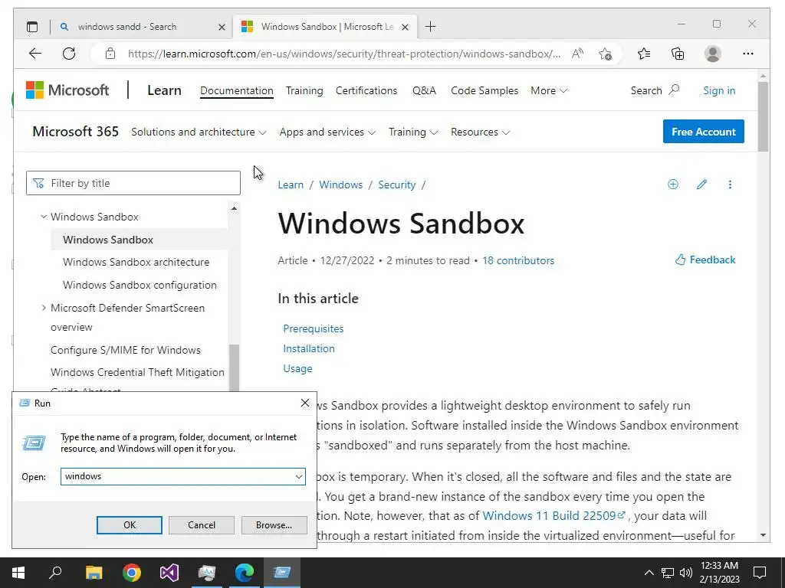Viewport: 785px width, 588px height.
Task: Open Windows Start menu
Action: 18,573
